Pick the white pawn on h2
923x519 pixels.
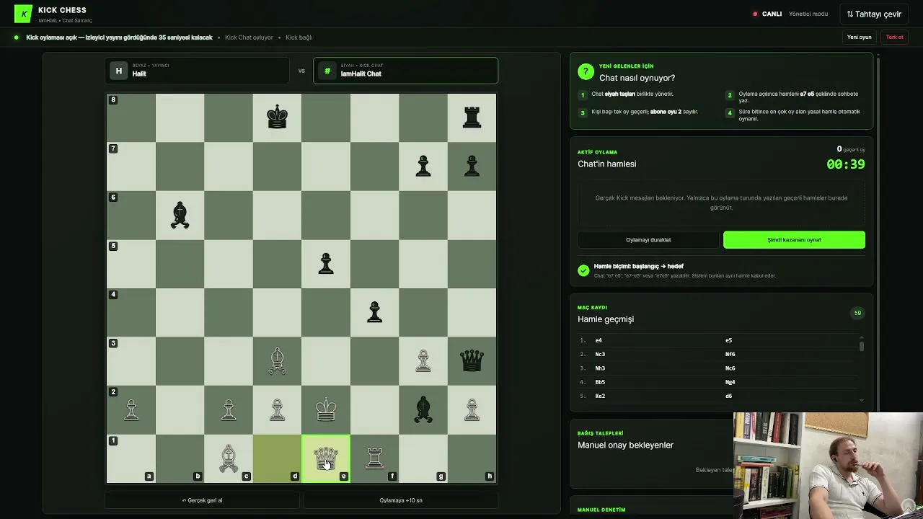click(472, 409)
